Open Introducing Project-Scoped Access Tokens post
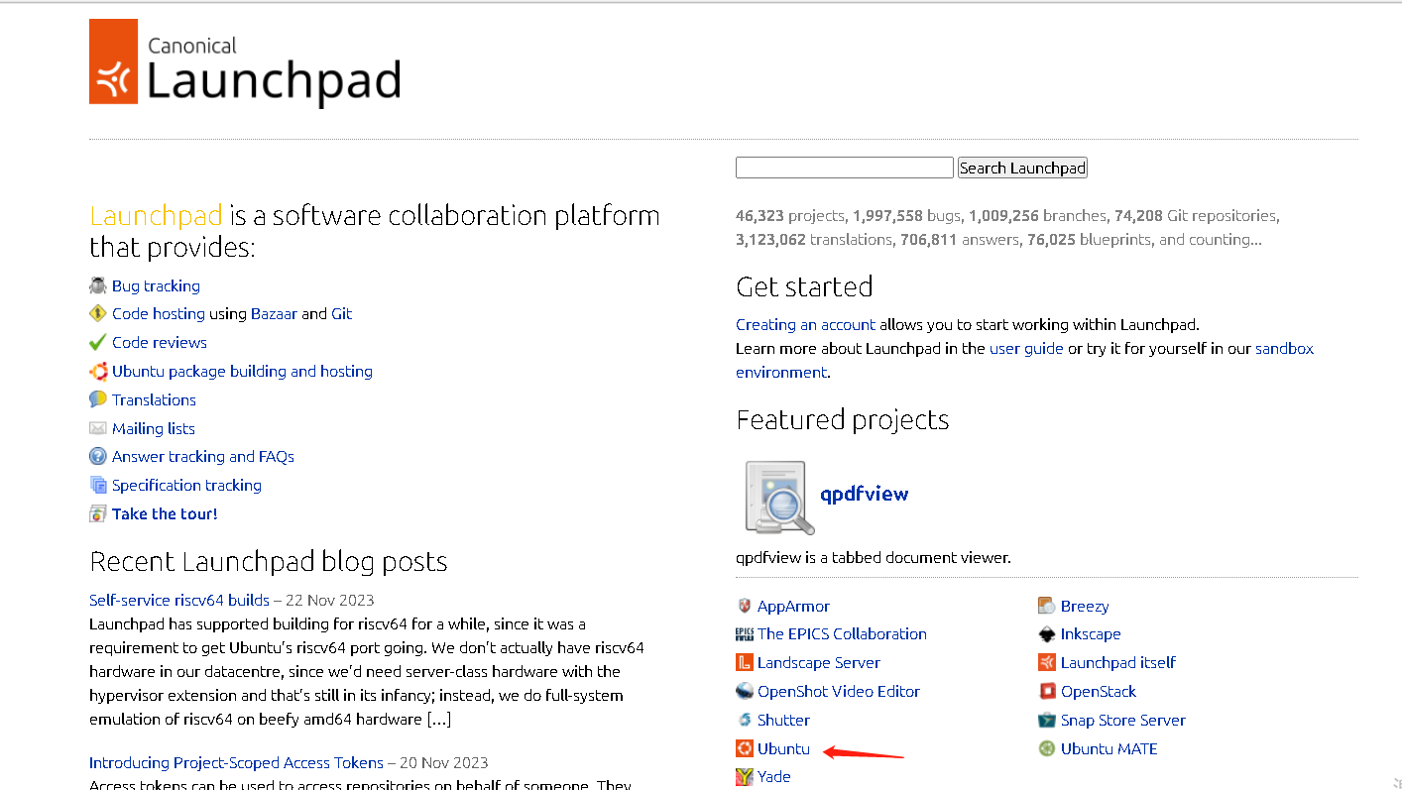This screenshot has height=790, width=1402. (236, 762)
